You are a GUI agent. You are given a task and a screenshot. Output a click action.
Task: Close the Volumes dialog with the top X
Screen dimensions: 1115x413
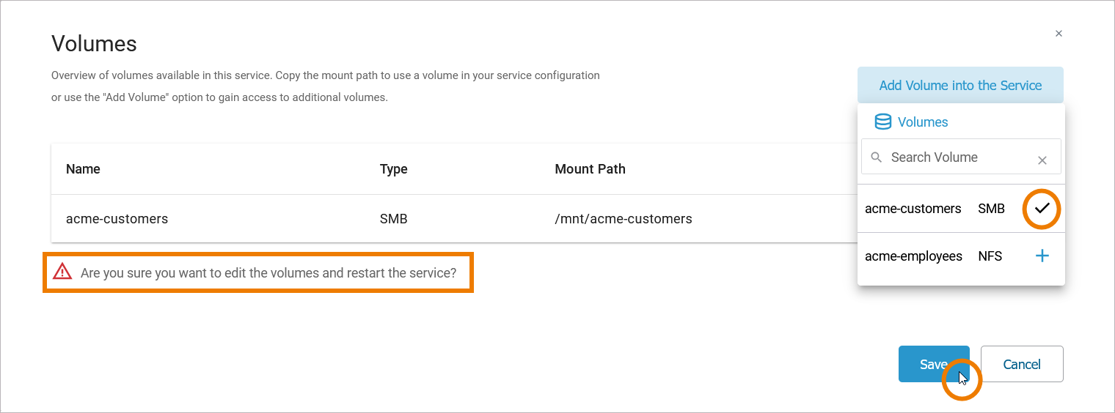coord(1059,34)
